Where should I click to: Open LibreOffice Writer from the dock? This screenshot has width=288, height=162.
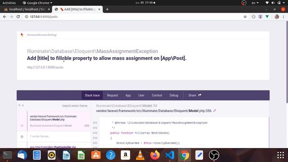pos(66,155)
